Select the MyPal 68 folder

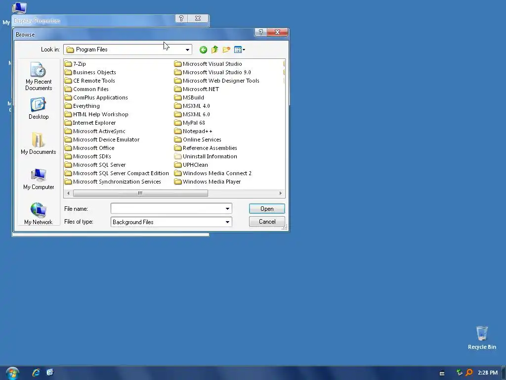(190, 123)
